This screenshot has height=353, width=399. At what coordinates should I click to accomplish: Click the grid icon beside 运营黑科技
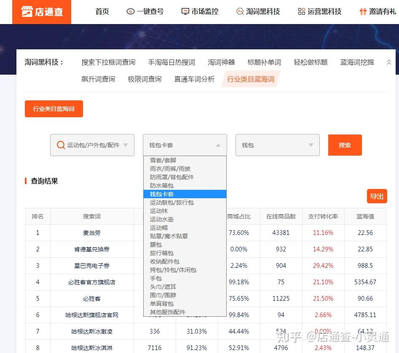pos(302,11)
